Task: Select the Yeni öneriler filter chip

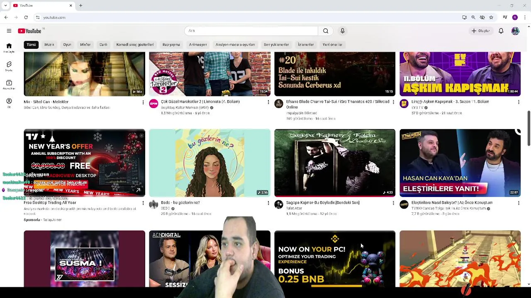Action: pos(333,45)
